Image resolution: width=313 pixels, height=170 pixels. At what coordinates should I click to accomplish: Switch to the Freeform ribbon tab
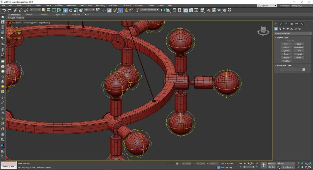tap(28, 15)
